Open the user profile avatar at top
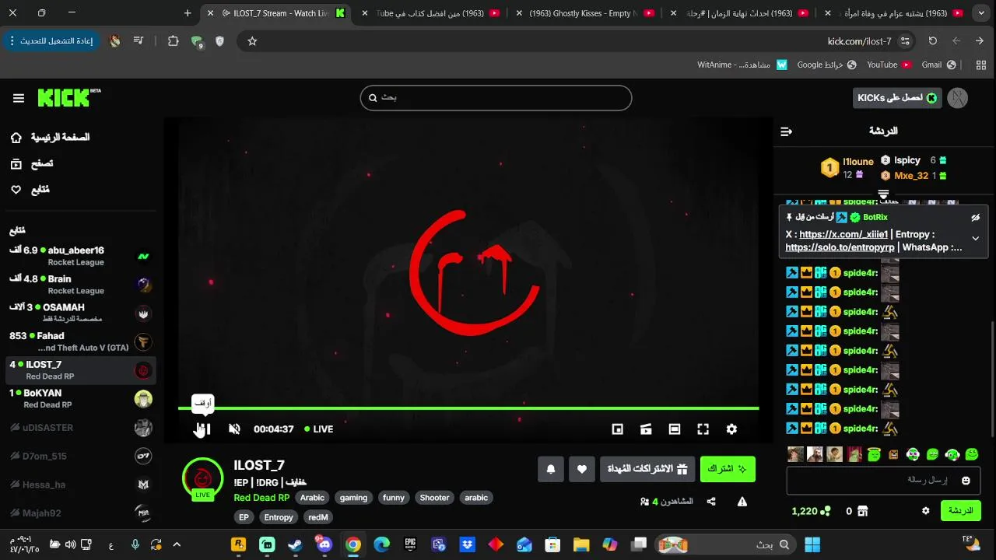 (958, 97)
